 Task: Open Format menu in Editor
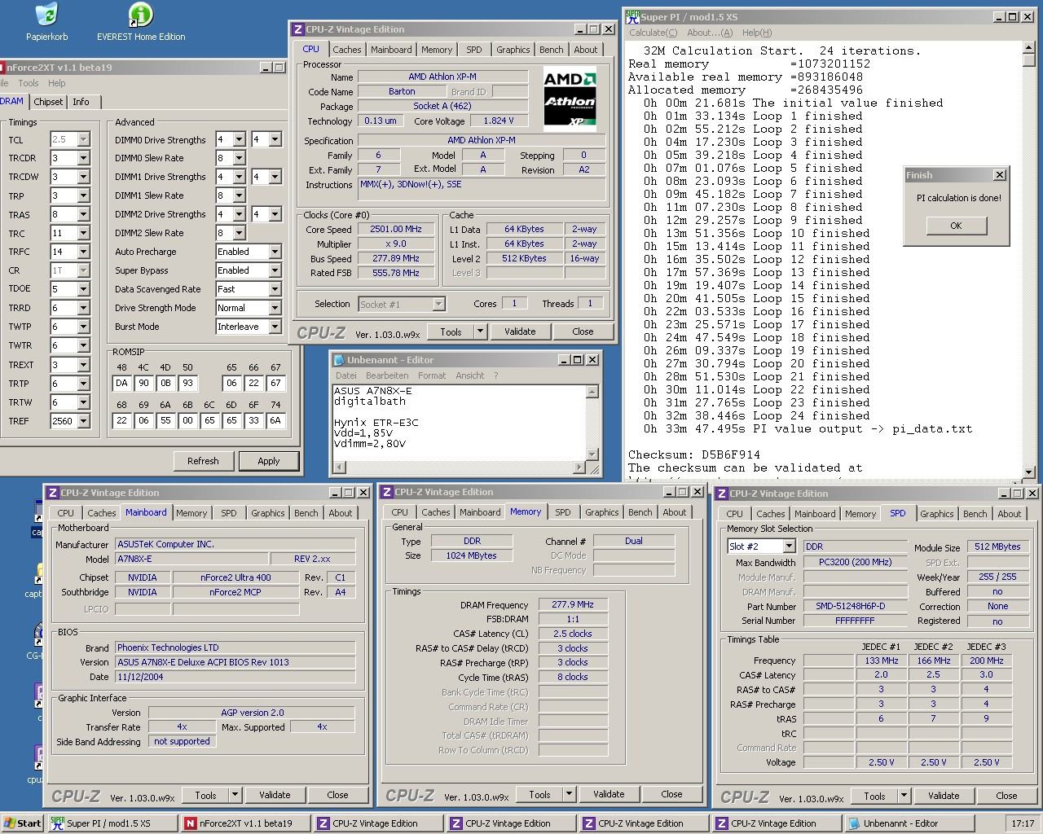coord(432,375)
